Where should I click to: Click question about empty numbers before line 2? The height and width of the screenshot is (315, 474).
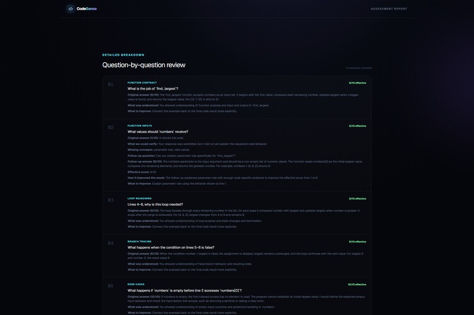[x=185, y=290]
